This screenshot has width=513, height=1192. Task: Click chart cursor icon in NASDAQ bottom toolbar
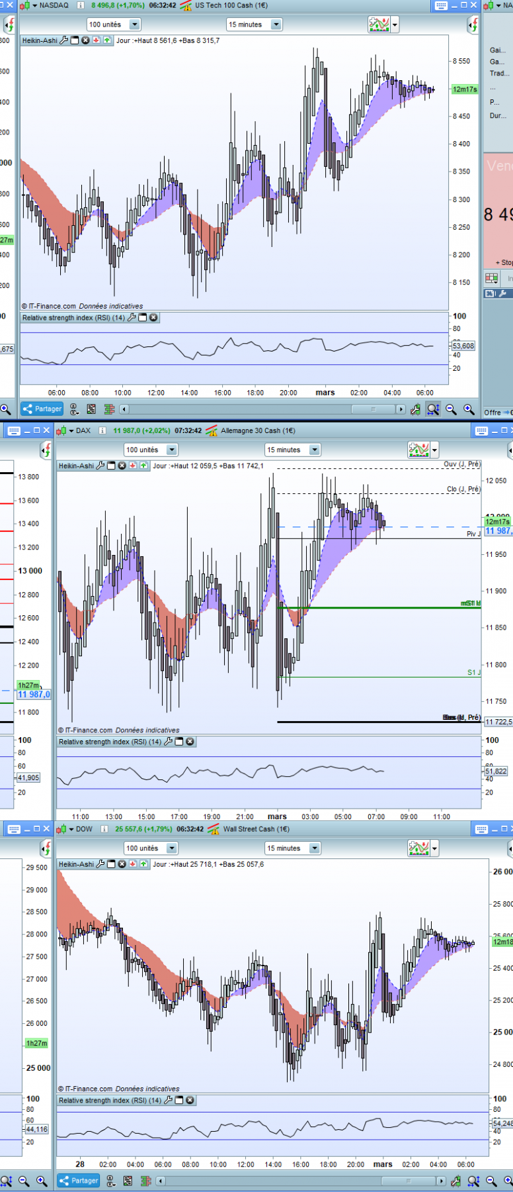point(415,409)
